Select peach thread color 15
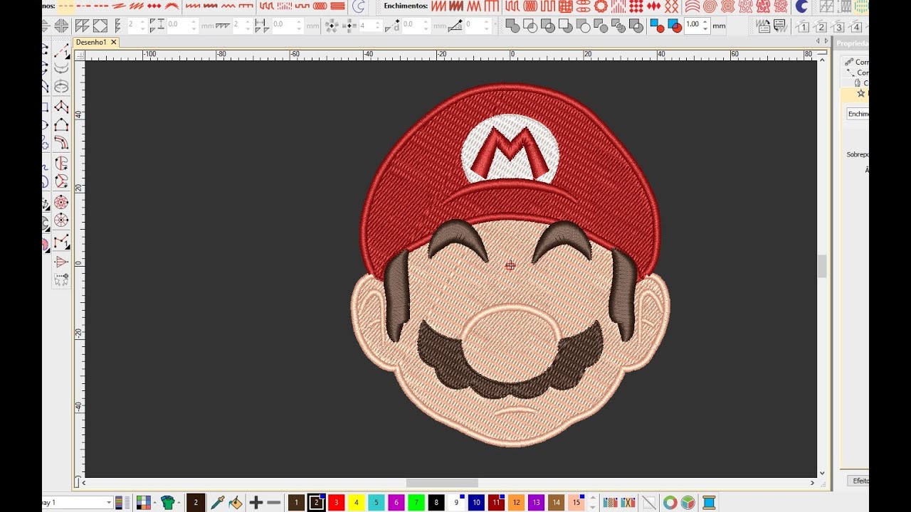This screenshot has height=512, width=911. 576,503
